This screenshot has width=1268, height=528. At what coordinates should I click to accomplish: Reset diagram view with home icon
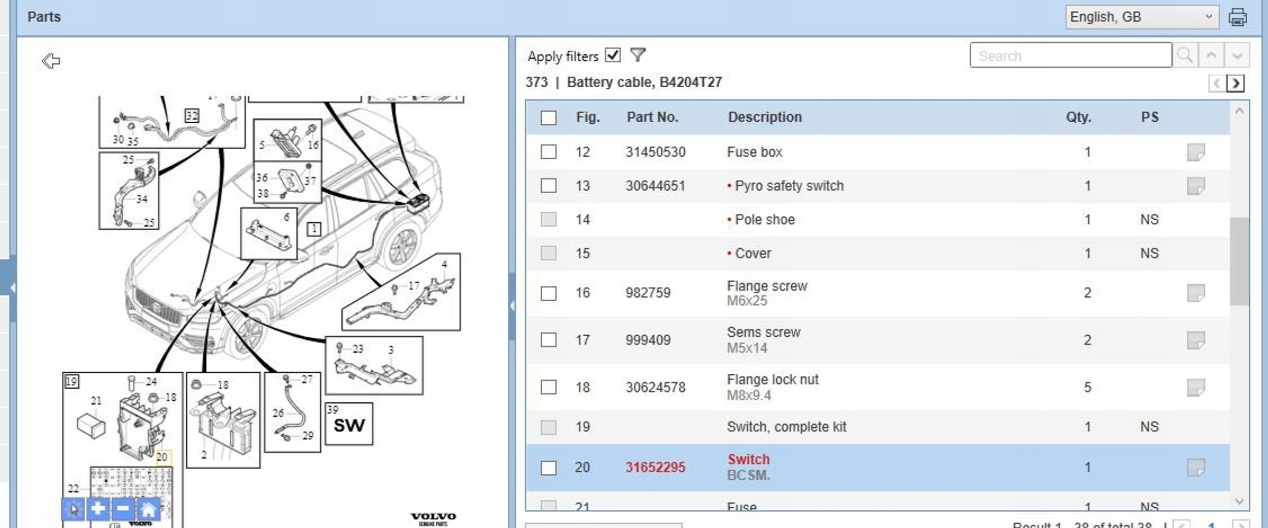pyautogui.click(x=148, y=509)
